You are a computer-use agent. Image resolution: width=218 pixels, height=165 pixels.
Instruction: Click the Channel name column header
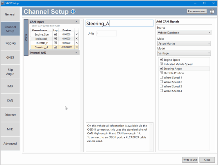(40, 30)
